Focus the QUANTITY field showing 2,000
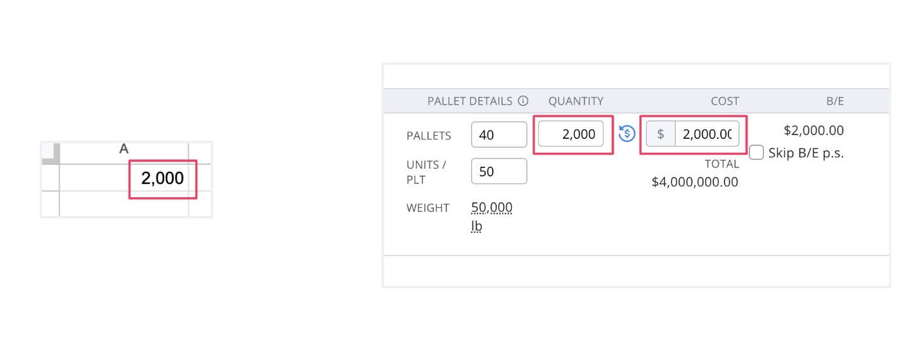918x364 pixels. click(x=571, y=134)
